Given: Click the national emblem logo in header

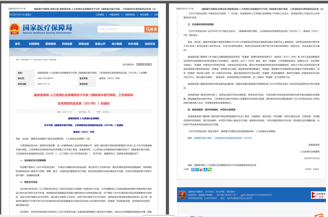Looking at the screenshot, I should (14, 29).
